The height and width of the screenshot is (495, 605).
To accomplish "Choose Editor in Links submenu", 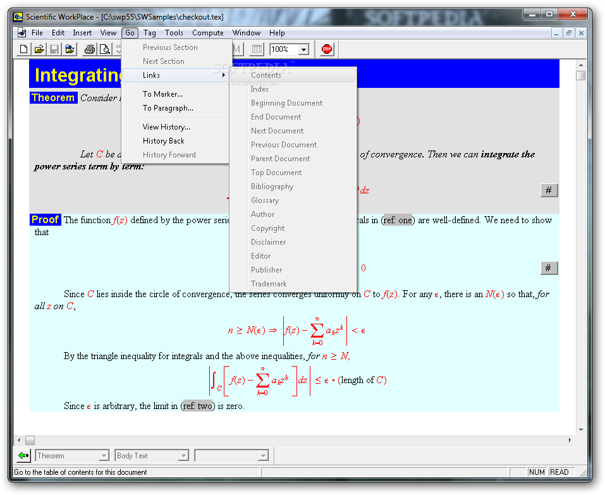I will (x=293, y=255).
